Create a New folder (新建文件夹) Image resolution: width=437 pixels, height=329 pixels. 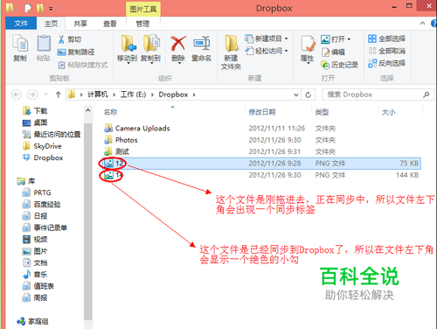coord(231,52)
